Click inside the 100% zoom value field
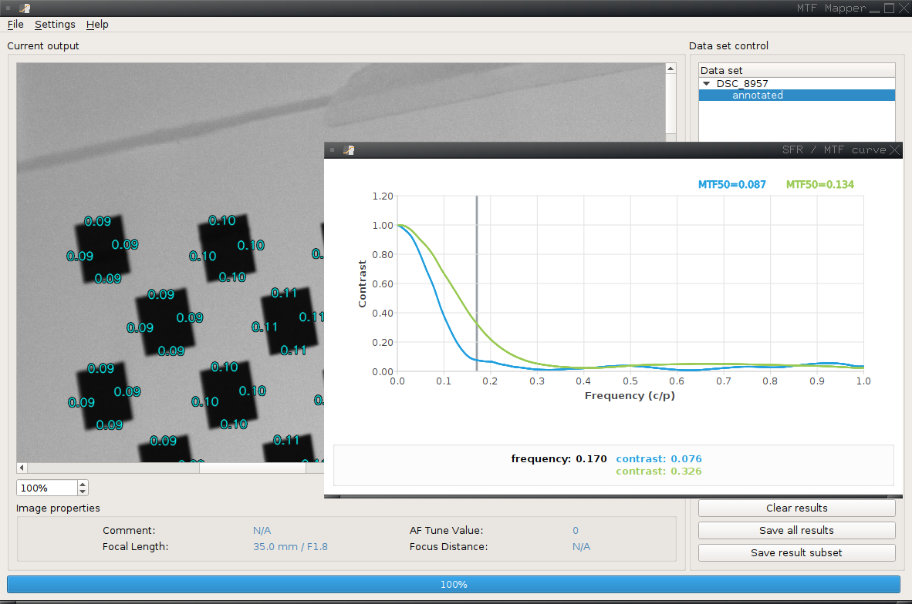Image resolution: width=912 pixels, height=604 pixels. (x=42, y=488)
